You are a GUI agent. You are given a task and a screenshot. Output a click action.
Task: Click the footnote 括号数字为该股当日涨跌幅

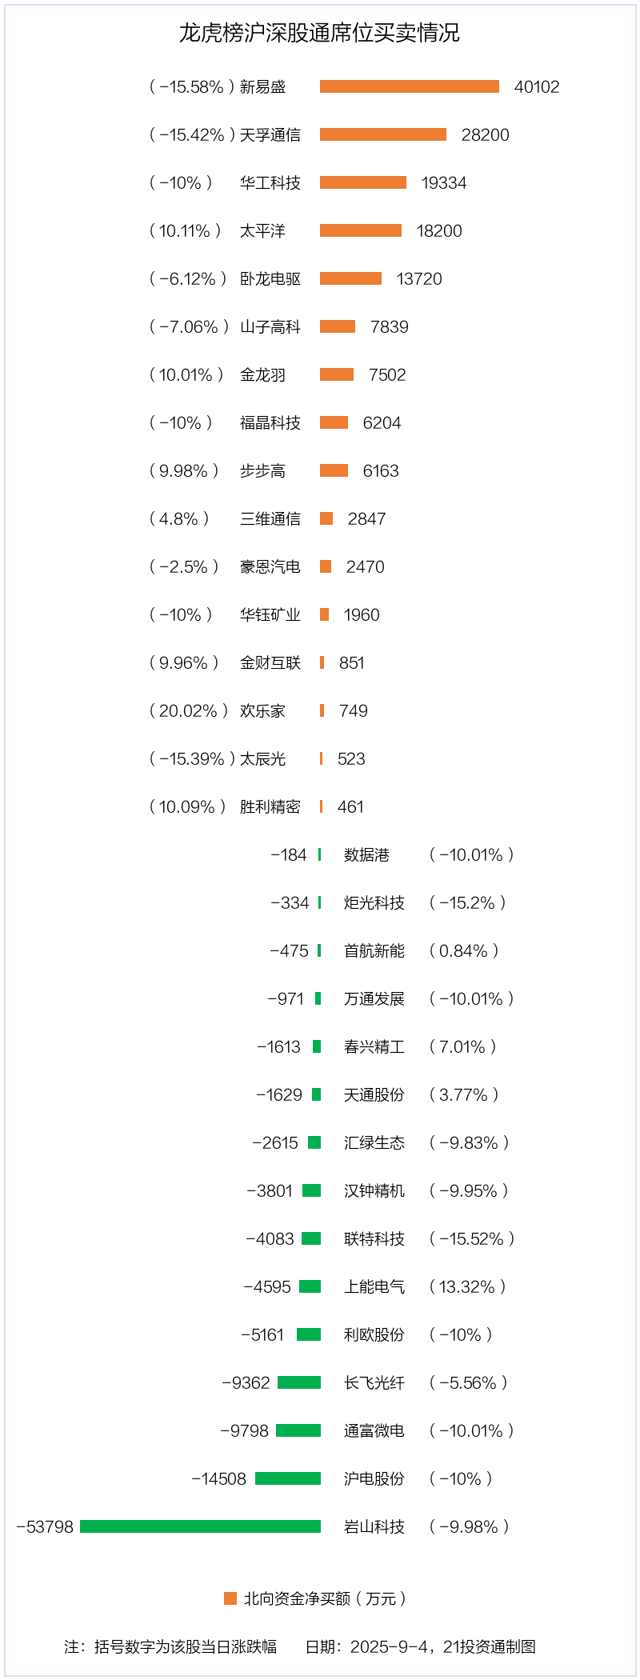pos(186,1646)
